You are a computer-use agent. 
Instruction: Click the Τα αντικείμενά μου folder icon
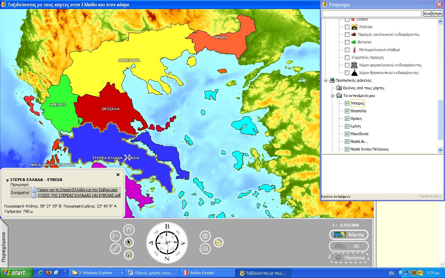pyautogui.click(x=339, y=96)
